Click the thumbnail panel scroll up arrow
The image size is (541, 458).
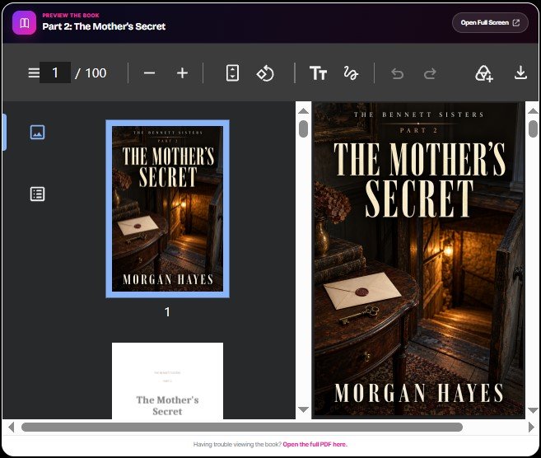tap(303, 110)
